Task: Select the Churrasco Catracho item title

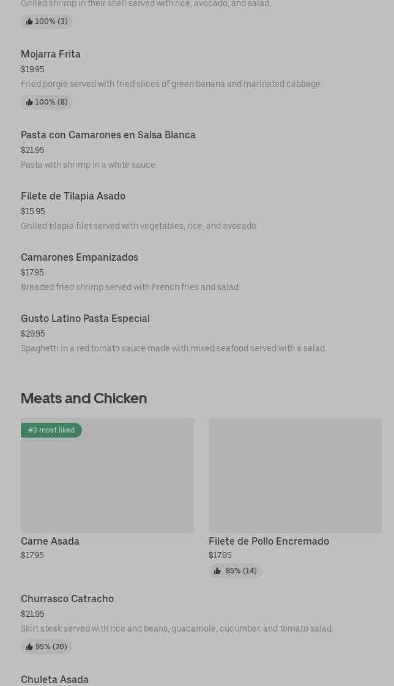Action: pos(67,598)
